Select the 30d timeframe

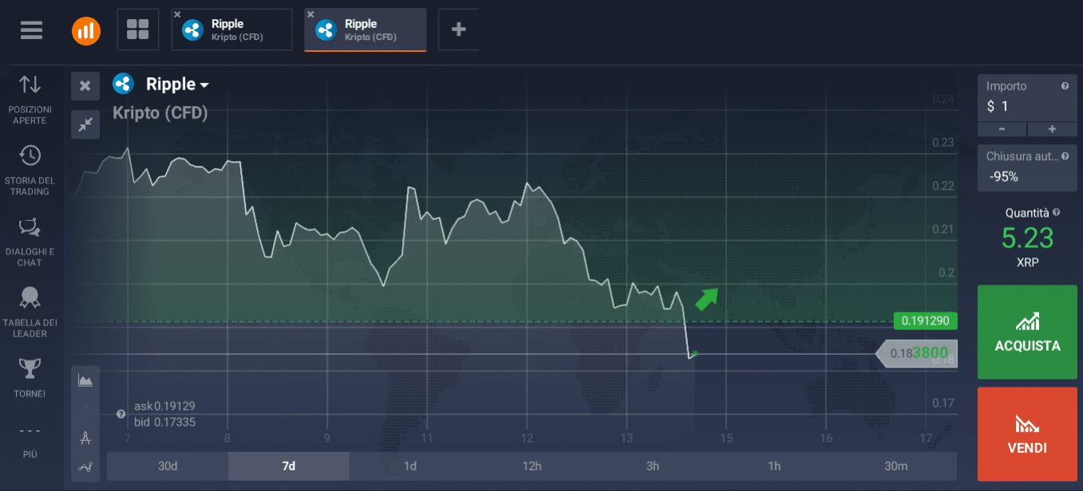[168, 466]
